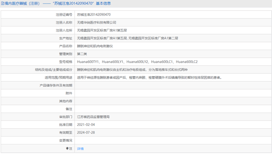This screenshot has width=272, height=154.
Task: Click the 注册人住所 label
Action: [64, 30]
